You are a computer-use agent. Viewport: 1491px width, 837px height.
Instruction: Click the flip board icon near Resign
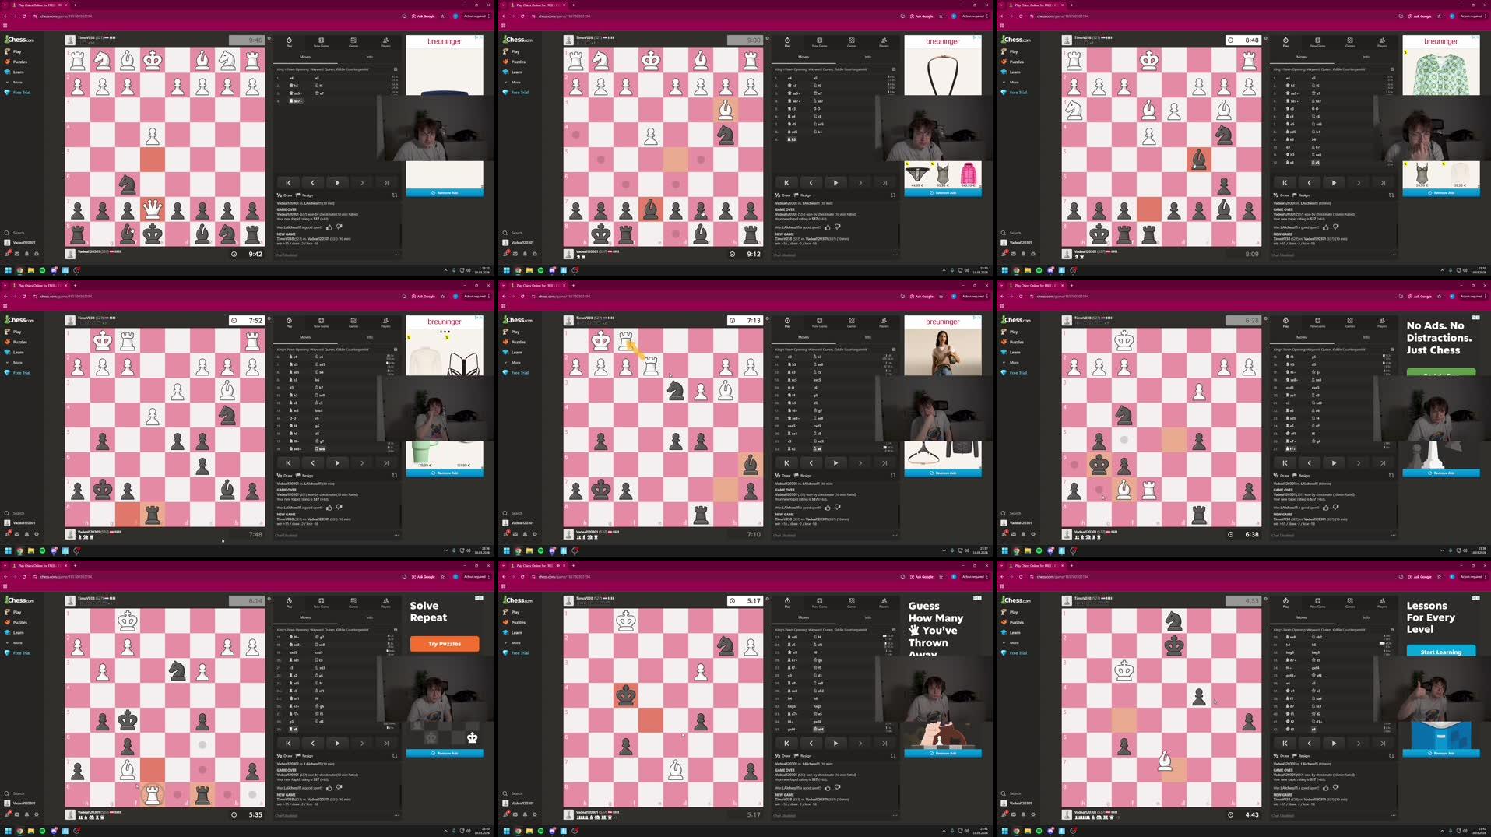pos(393,195)
